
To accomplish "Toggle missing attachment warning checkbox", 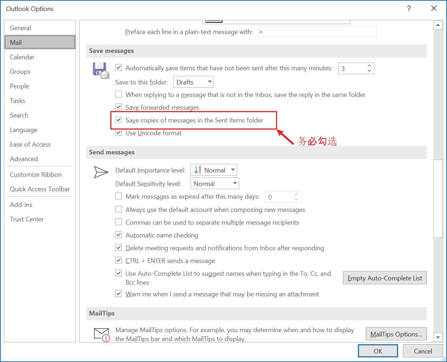I will [x=118, y=294].
